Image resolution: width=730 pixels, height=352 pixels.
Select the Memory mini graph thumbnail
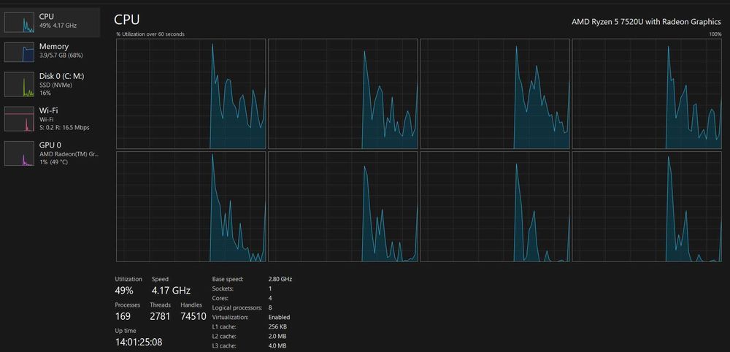click(x=20, y=52)
